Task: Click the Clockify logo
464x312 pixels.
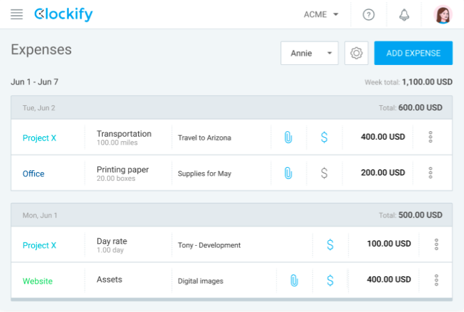Action: pos(64,14)
